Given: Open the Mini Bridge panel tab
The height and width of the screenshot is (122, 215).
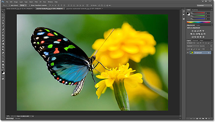Looking at the screenshot, I should coord(10,118).
